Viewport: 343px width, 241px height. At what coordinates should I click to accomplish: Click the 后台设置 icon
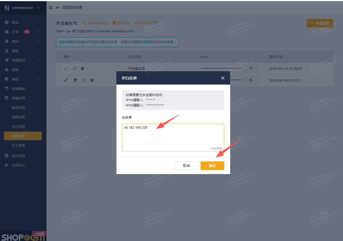pyautogui.click(x=7, y=156)
